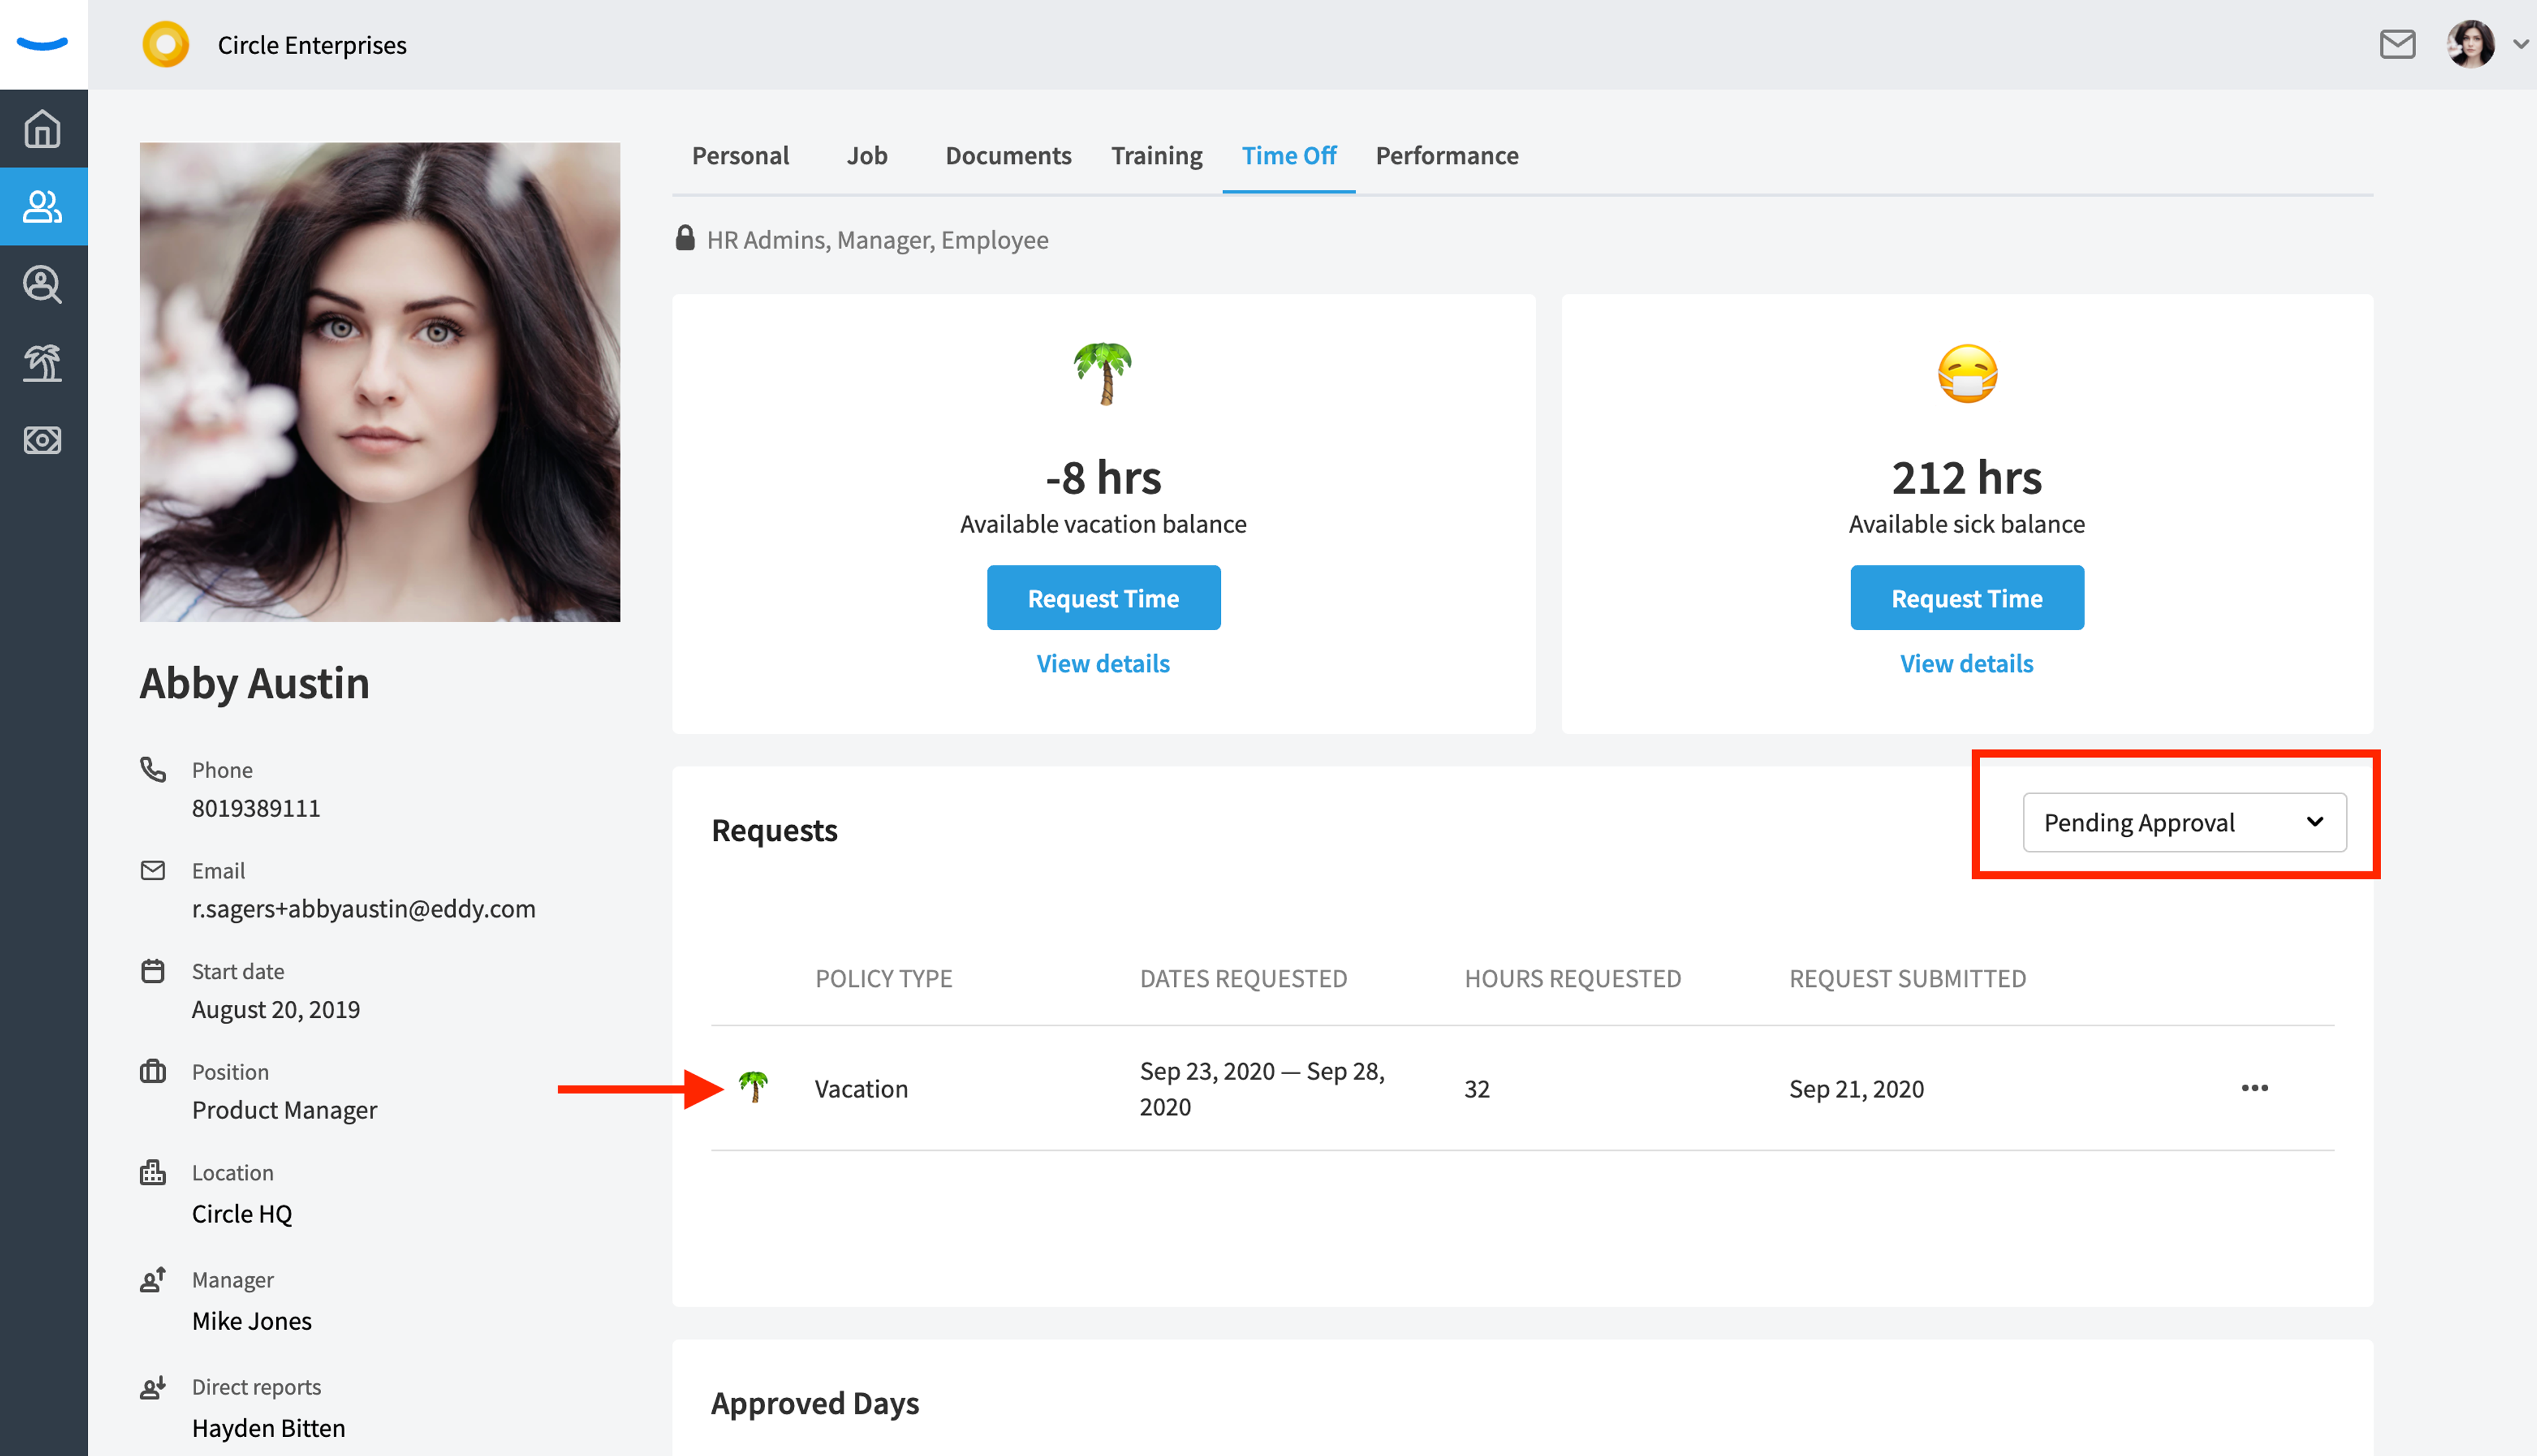Image resolution: width=2537 pixels, height=1456 pixels.
Task: Open the Documents tab
Action: pyautogui.click(x=1008, y=155)
